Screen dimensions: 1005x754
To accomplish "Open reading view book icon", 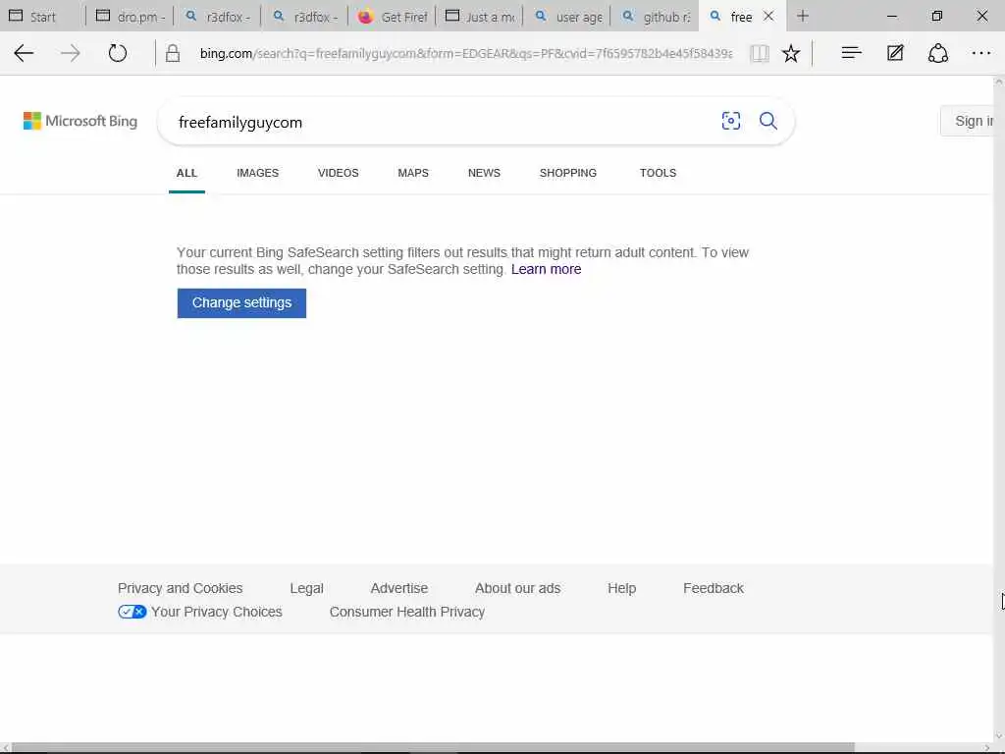I will (x=760, y=53).
